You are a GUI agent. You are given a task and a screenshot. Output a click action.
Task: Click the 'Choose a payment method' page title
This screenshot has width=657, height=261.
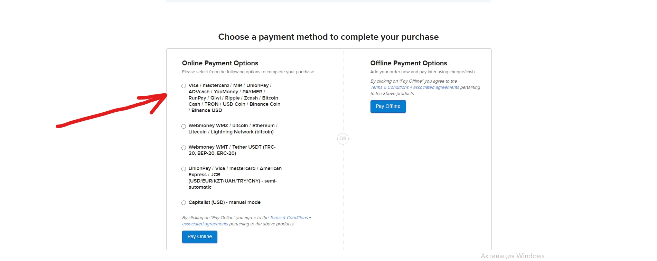coord(328,37)
